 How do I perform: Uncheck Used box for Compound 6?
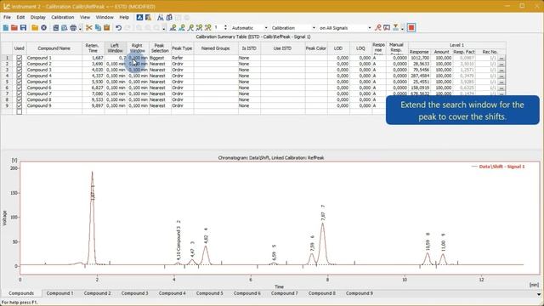[x=19, y=88]
